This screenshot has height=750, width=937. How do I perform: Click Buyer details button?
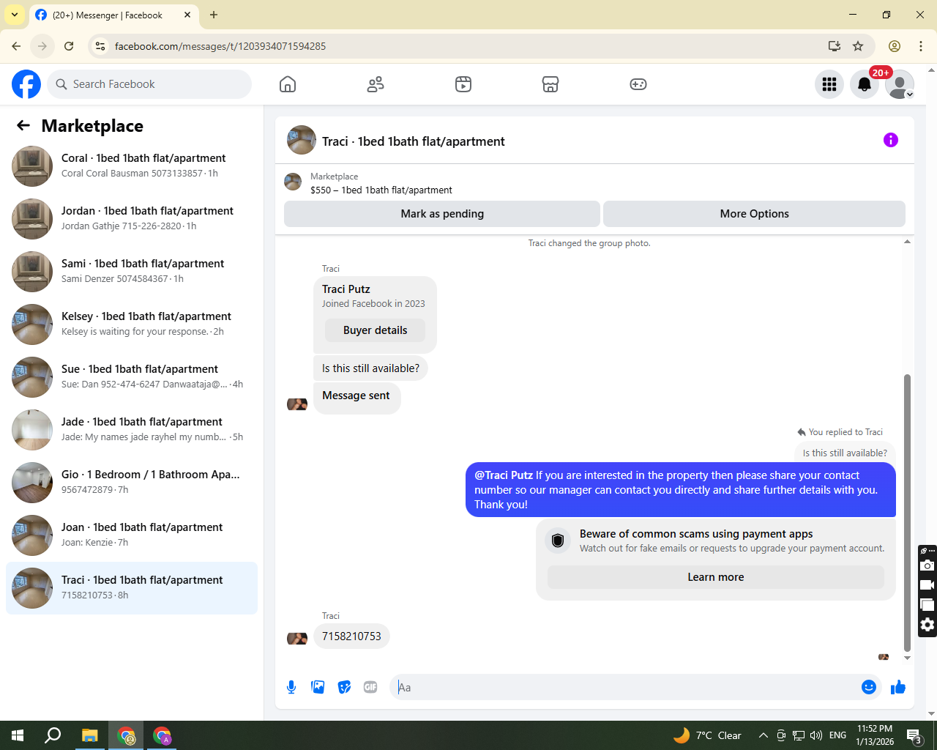[375, 330]
